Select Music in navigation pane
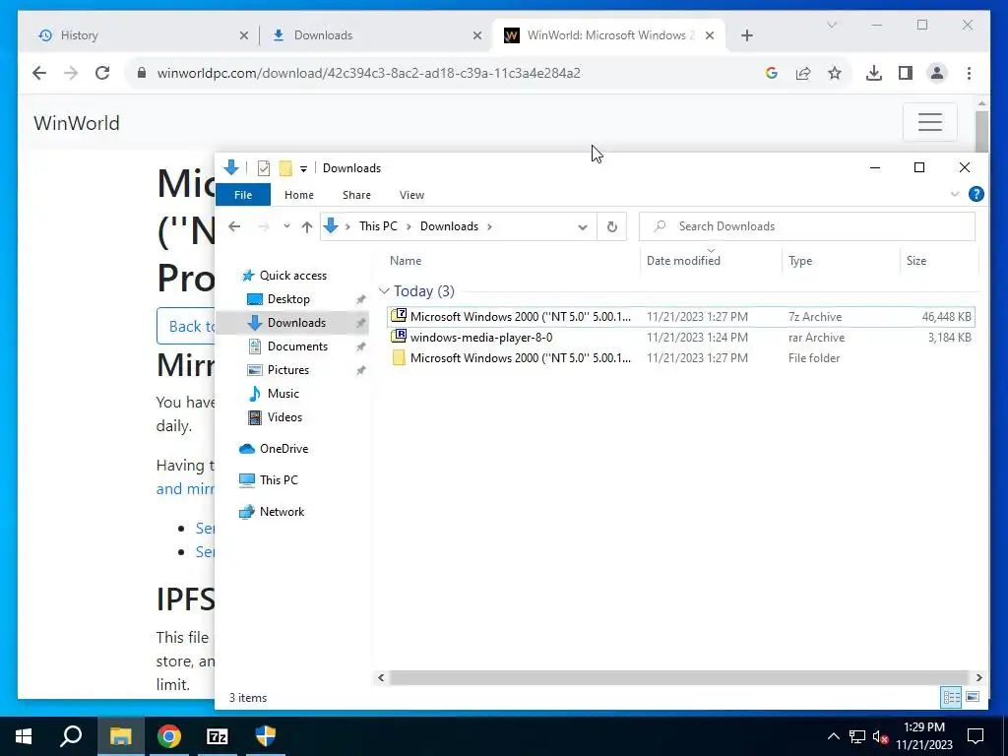 (x=283, y=394)
